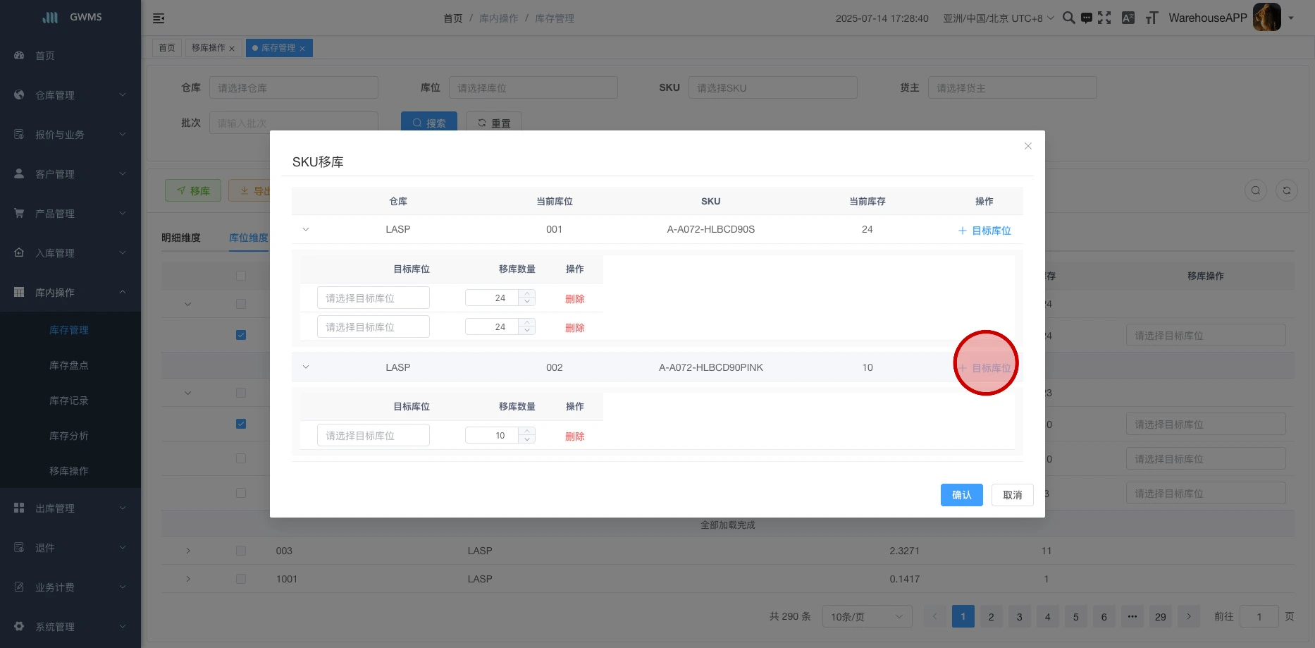
Task: Open the 10条/页 page size dropdown
Action: click(866, 617)
